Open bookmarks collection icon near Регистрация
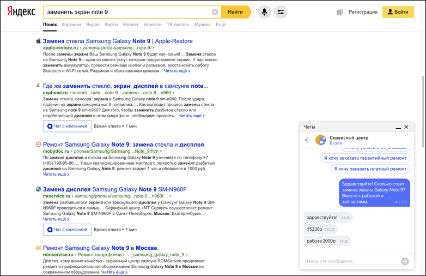The height and width of the screenshot is (276, 426). (339, 12)
